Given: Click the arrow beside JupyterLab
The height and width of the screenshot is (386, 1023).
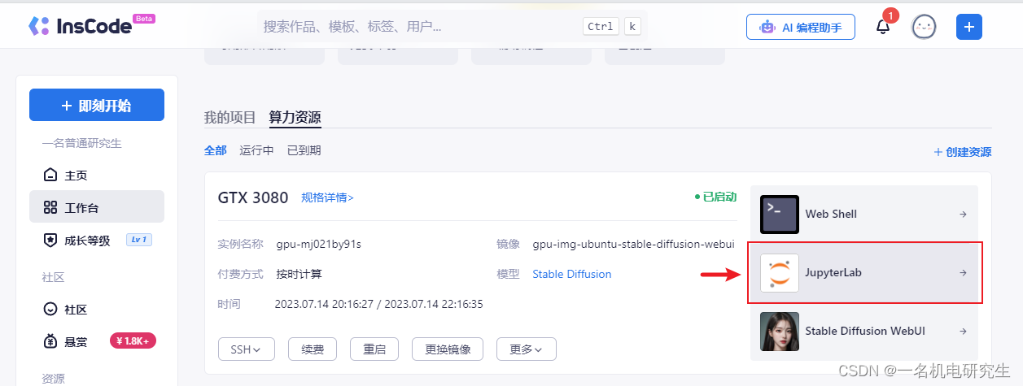Looking at the screenshot, I should tap(963, 273).
